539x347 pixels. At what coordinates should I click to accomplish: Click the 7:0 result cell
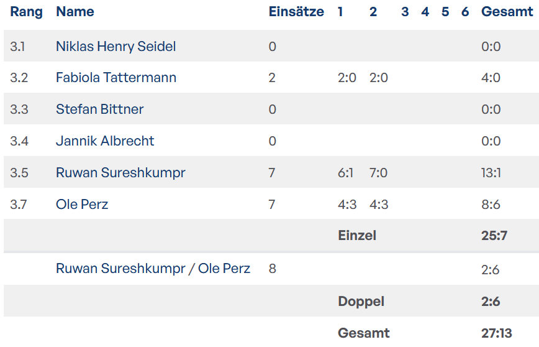378,173
